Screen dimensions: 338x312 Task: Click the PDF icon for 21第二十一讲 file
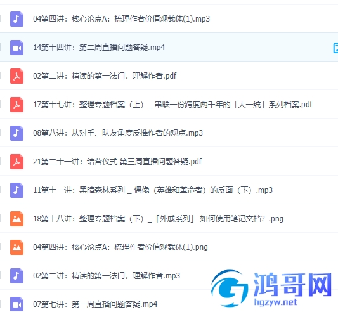click(x=17, y=162)
